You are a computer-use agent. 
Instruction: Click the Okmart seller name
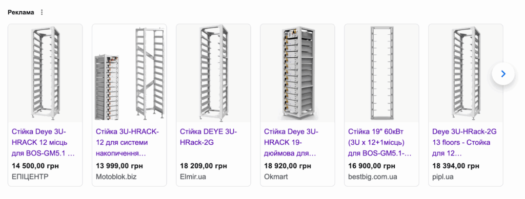pos(276,176)
